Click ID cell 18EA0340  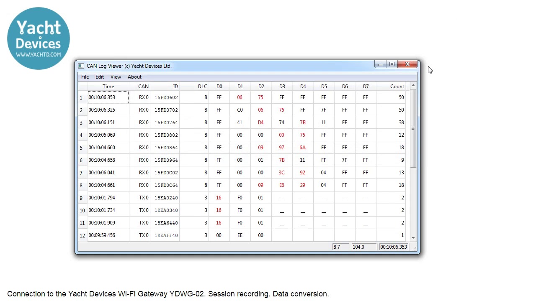click(x=165, y=210)
